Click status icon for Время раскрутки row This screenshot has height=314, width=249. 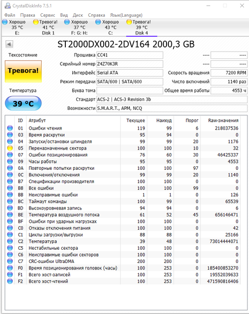point(10,134)
